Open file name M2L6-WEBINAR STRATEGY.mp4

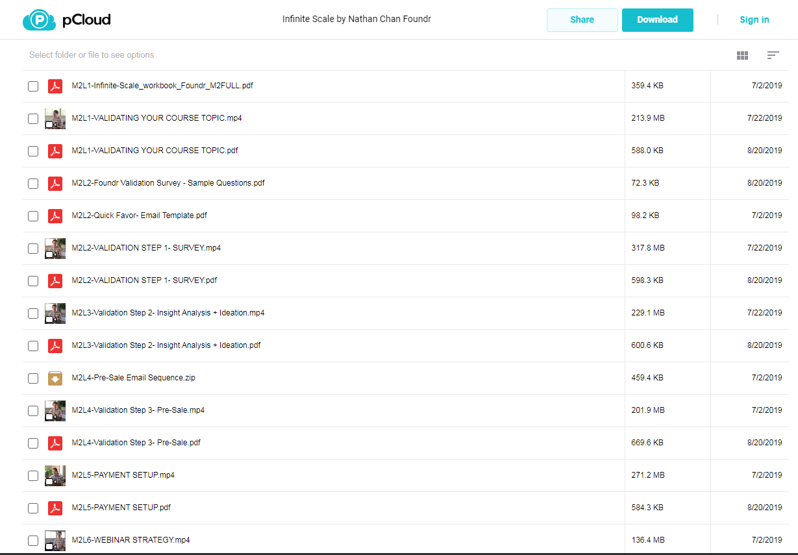pos(131,540)
